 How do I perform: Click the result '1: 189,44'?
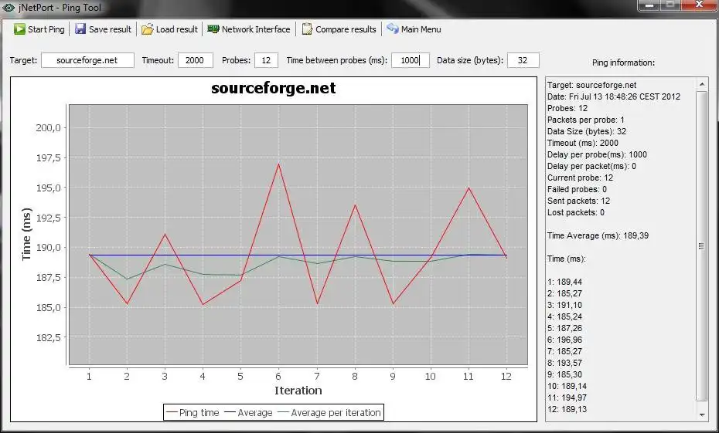click(564, 282)
